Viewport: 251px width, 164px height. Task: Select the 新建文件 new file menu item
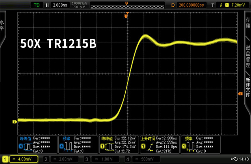[x=248, y=87]
